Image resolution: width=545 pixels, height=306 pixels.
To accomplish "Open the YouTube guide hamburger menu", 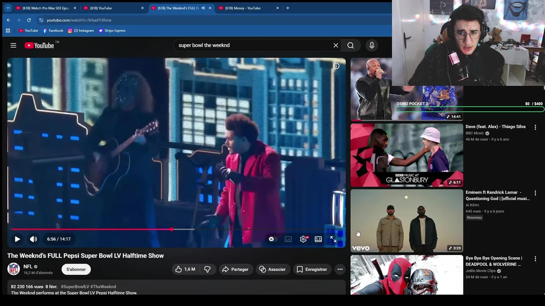I will [x=13, y=45].
